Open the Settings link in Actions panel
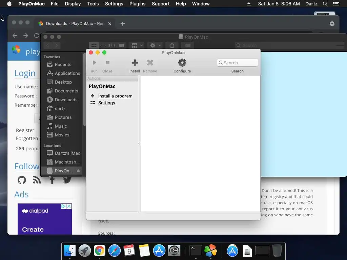The image size is (347, 260). pyautogui.click(x=106, y=103)
